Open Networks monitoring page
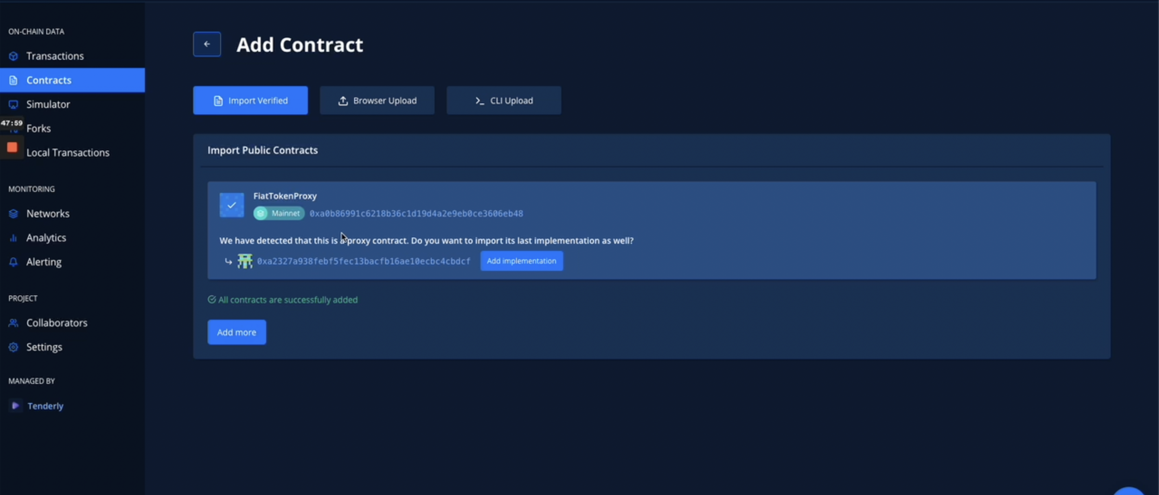The width and height of the screenshot is (1159, 495). 72,214
